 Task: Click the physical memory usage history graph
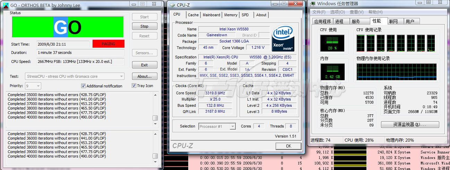coord(396,72)
